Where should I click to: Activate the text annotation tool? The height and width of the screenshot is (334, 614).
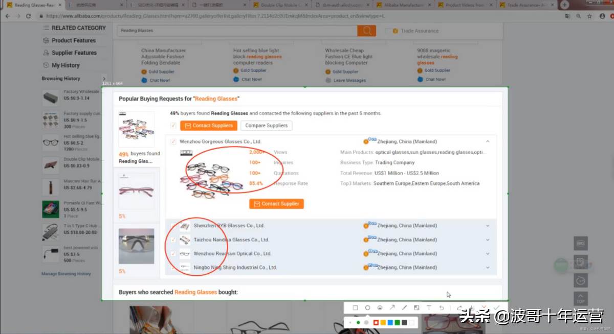click(x=429, y=308)
